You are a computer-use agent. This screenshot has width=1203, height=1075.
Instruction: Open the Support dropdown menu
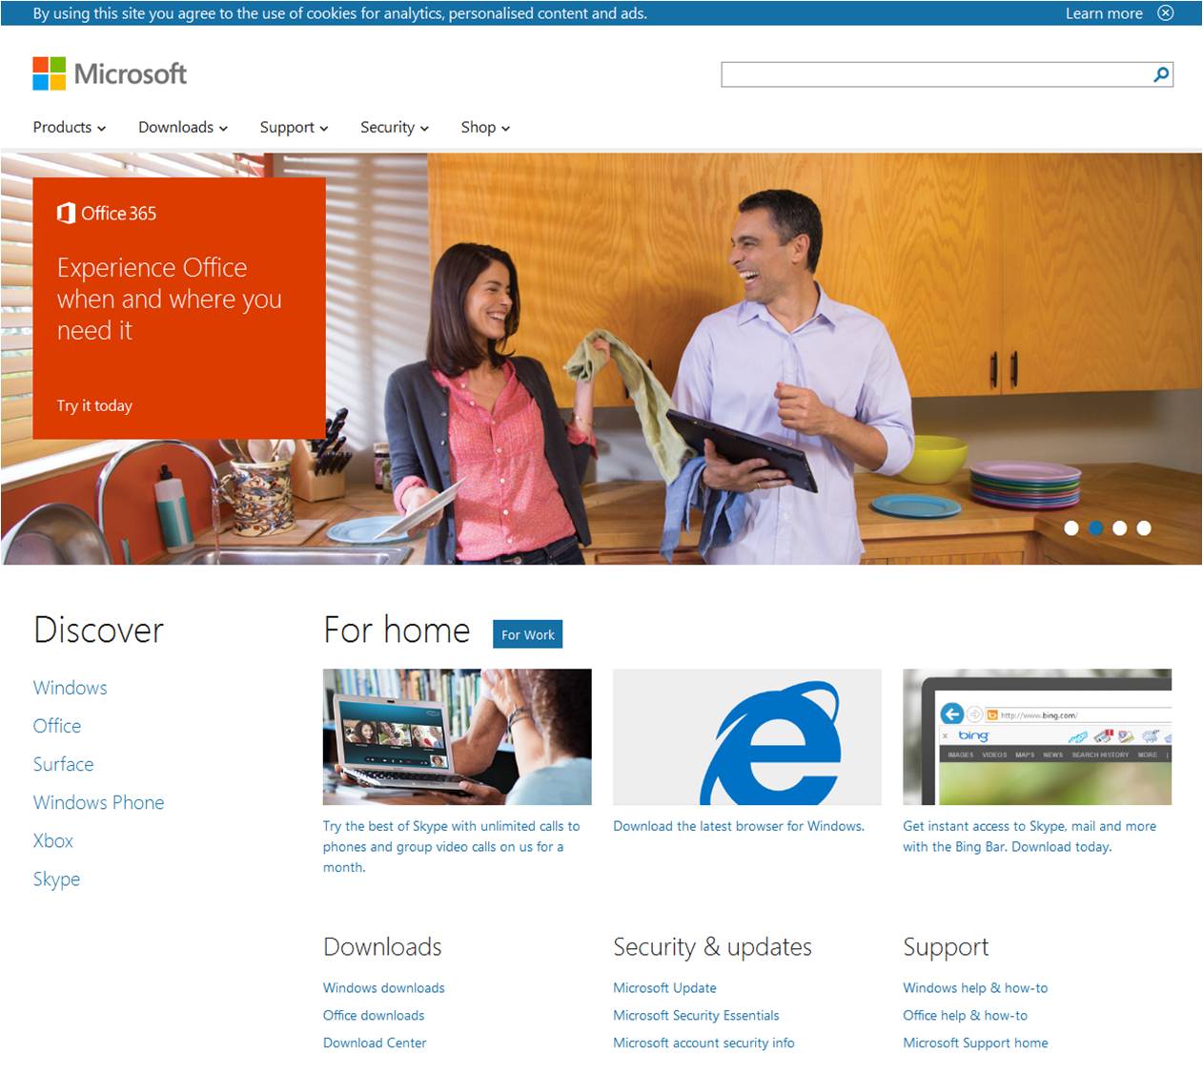[x=295, y=127]
